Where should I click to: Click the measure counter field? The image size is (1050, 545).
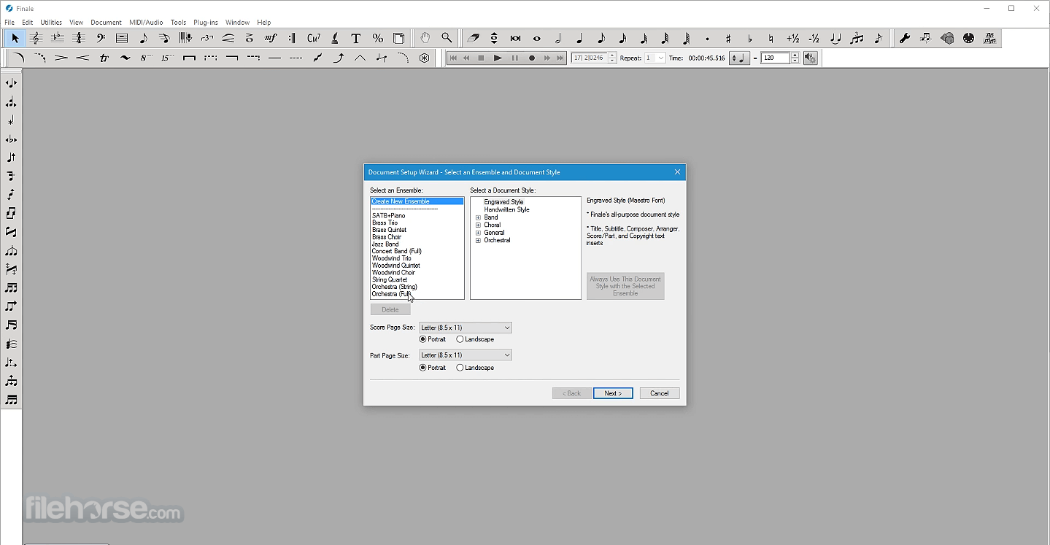point(590,58)
